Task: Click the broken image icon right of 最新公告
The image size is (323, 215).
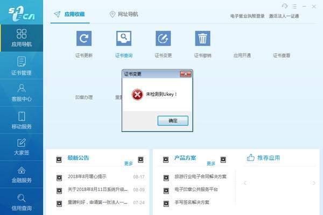Action: [141, 160]
